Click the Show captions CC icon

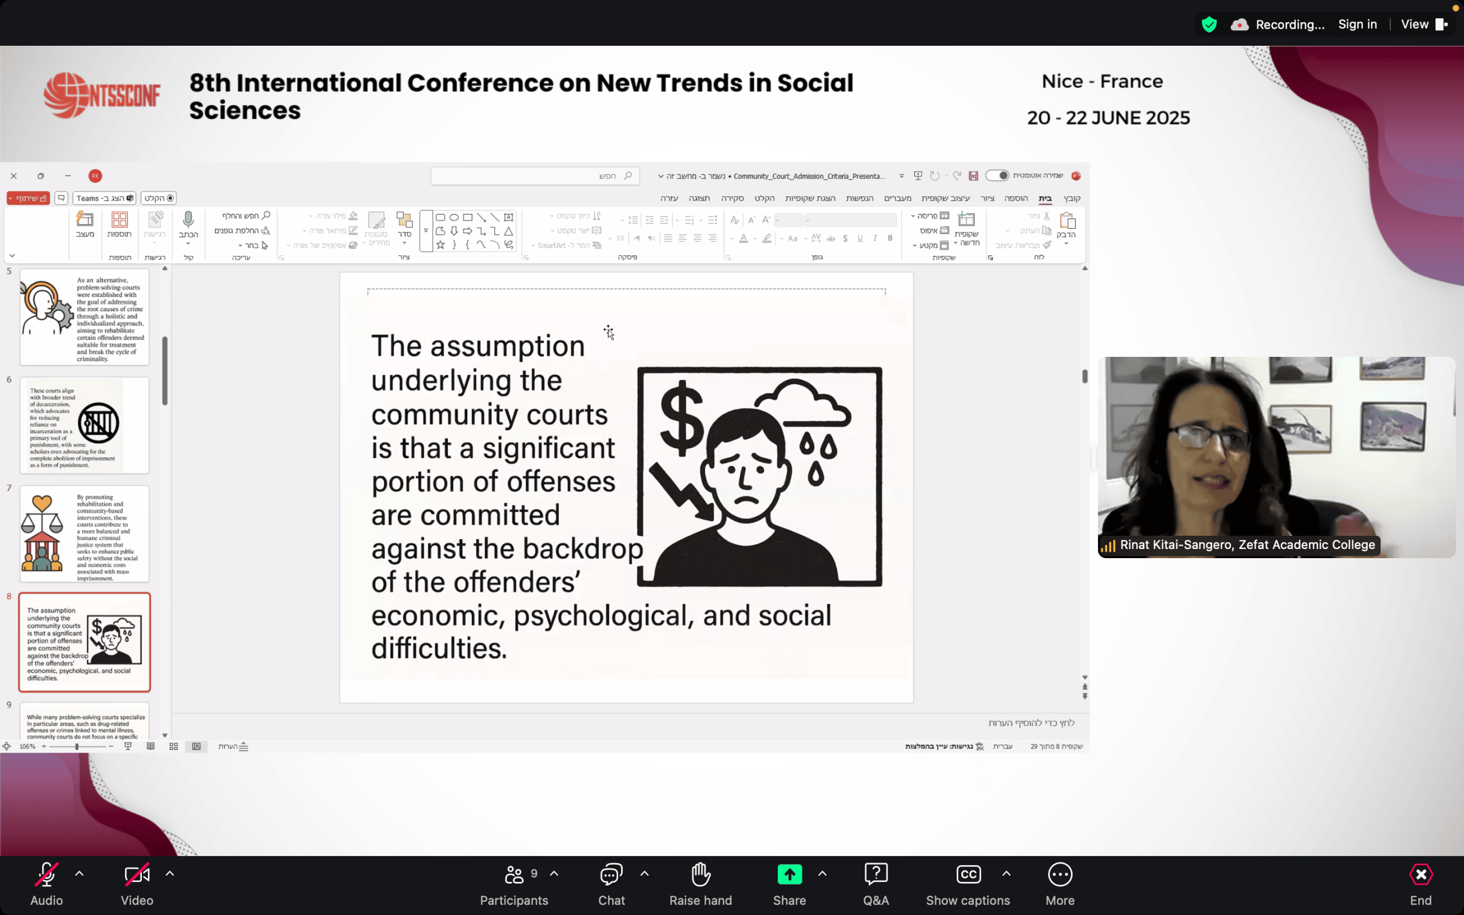point(968,874)
